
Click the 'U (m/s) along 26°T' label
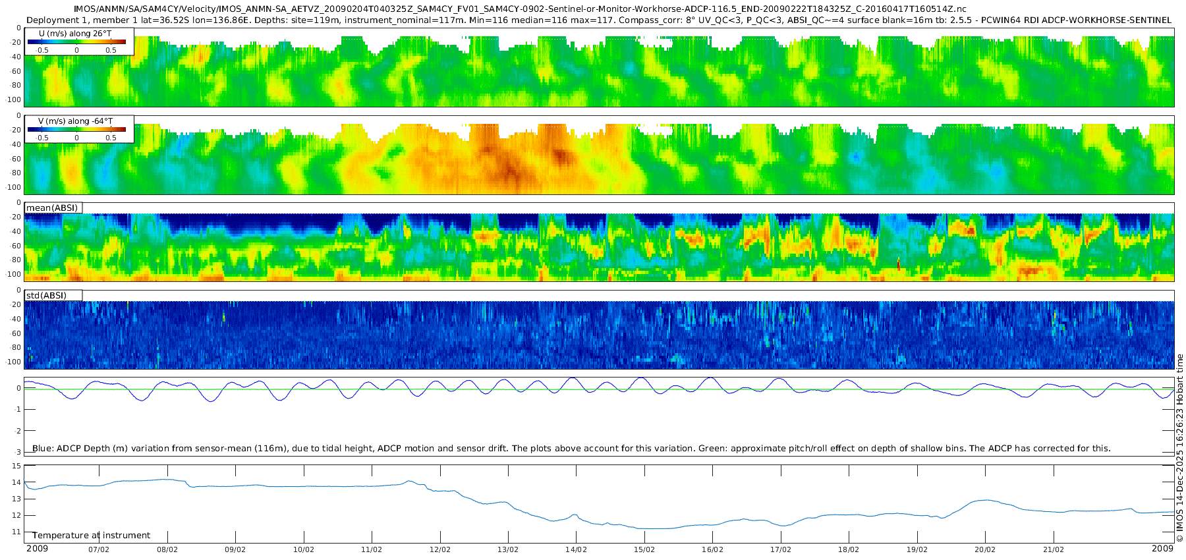click(75, 34)
